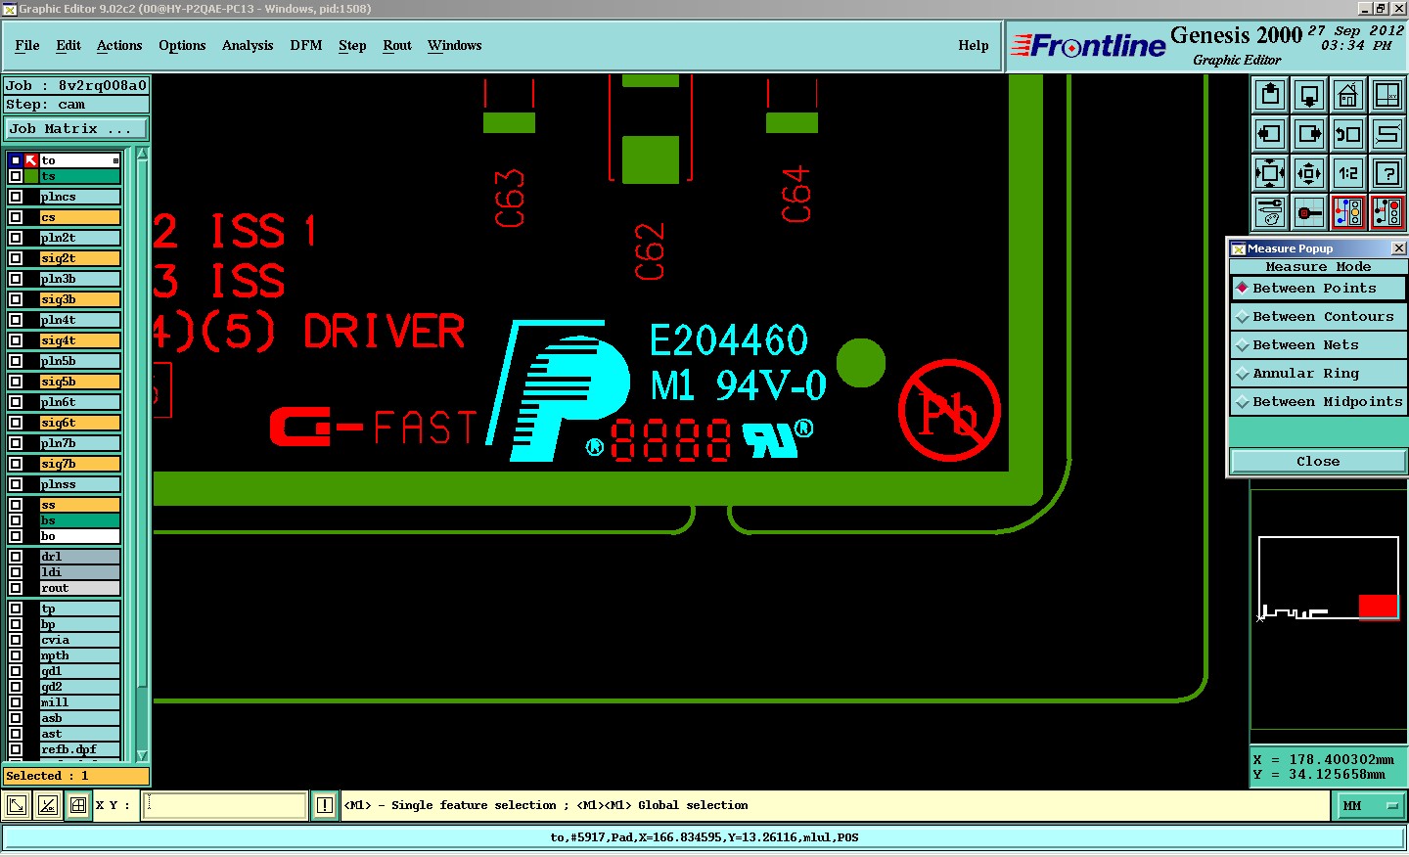Open the File menu

(x=27, y=46)
